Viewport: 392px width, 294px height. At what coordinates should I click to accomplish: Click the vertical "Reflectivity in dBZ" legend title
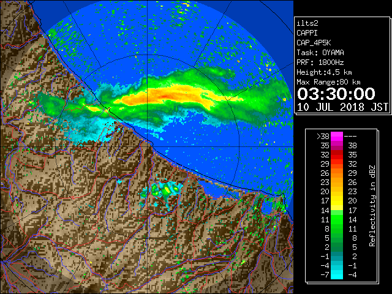pyautogui.click(x=372, y=206)
